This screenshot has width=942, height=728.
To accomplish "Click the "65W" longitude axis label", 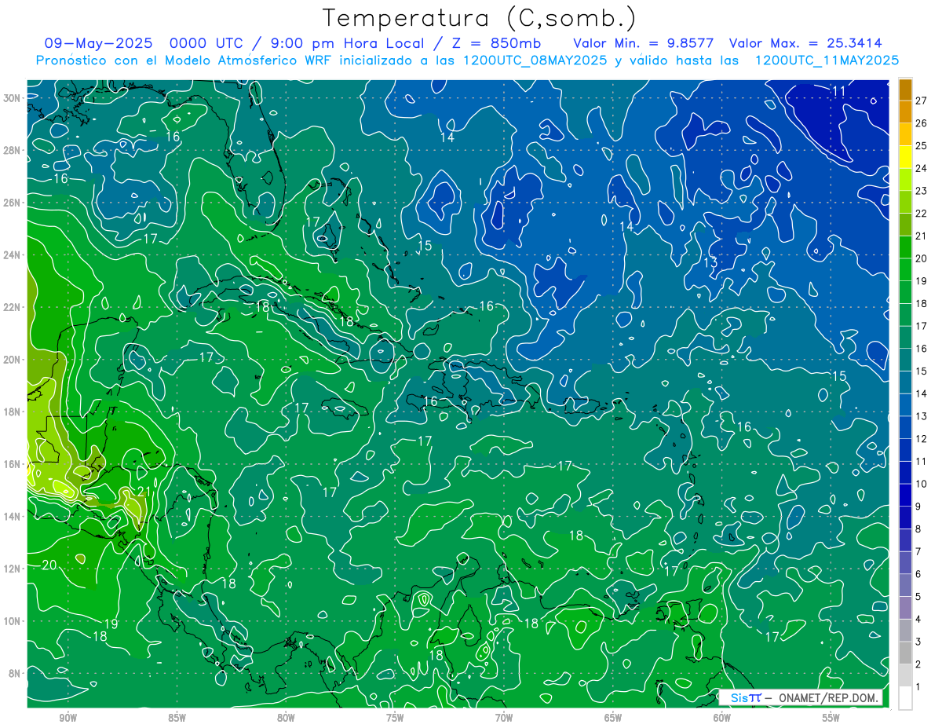I will click(613, 718).
